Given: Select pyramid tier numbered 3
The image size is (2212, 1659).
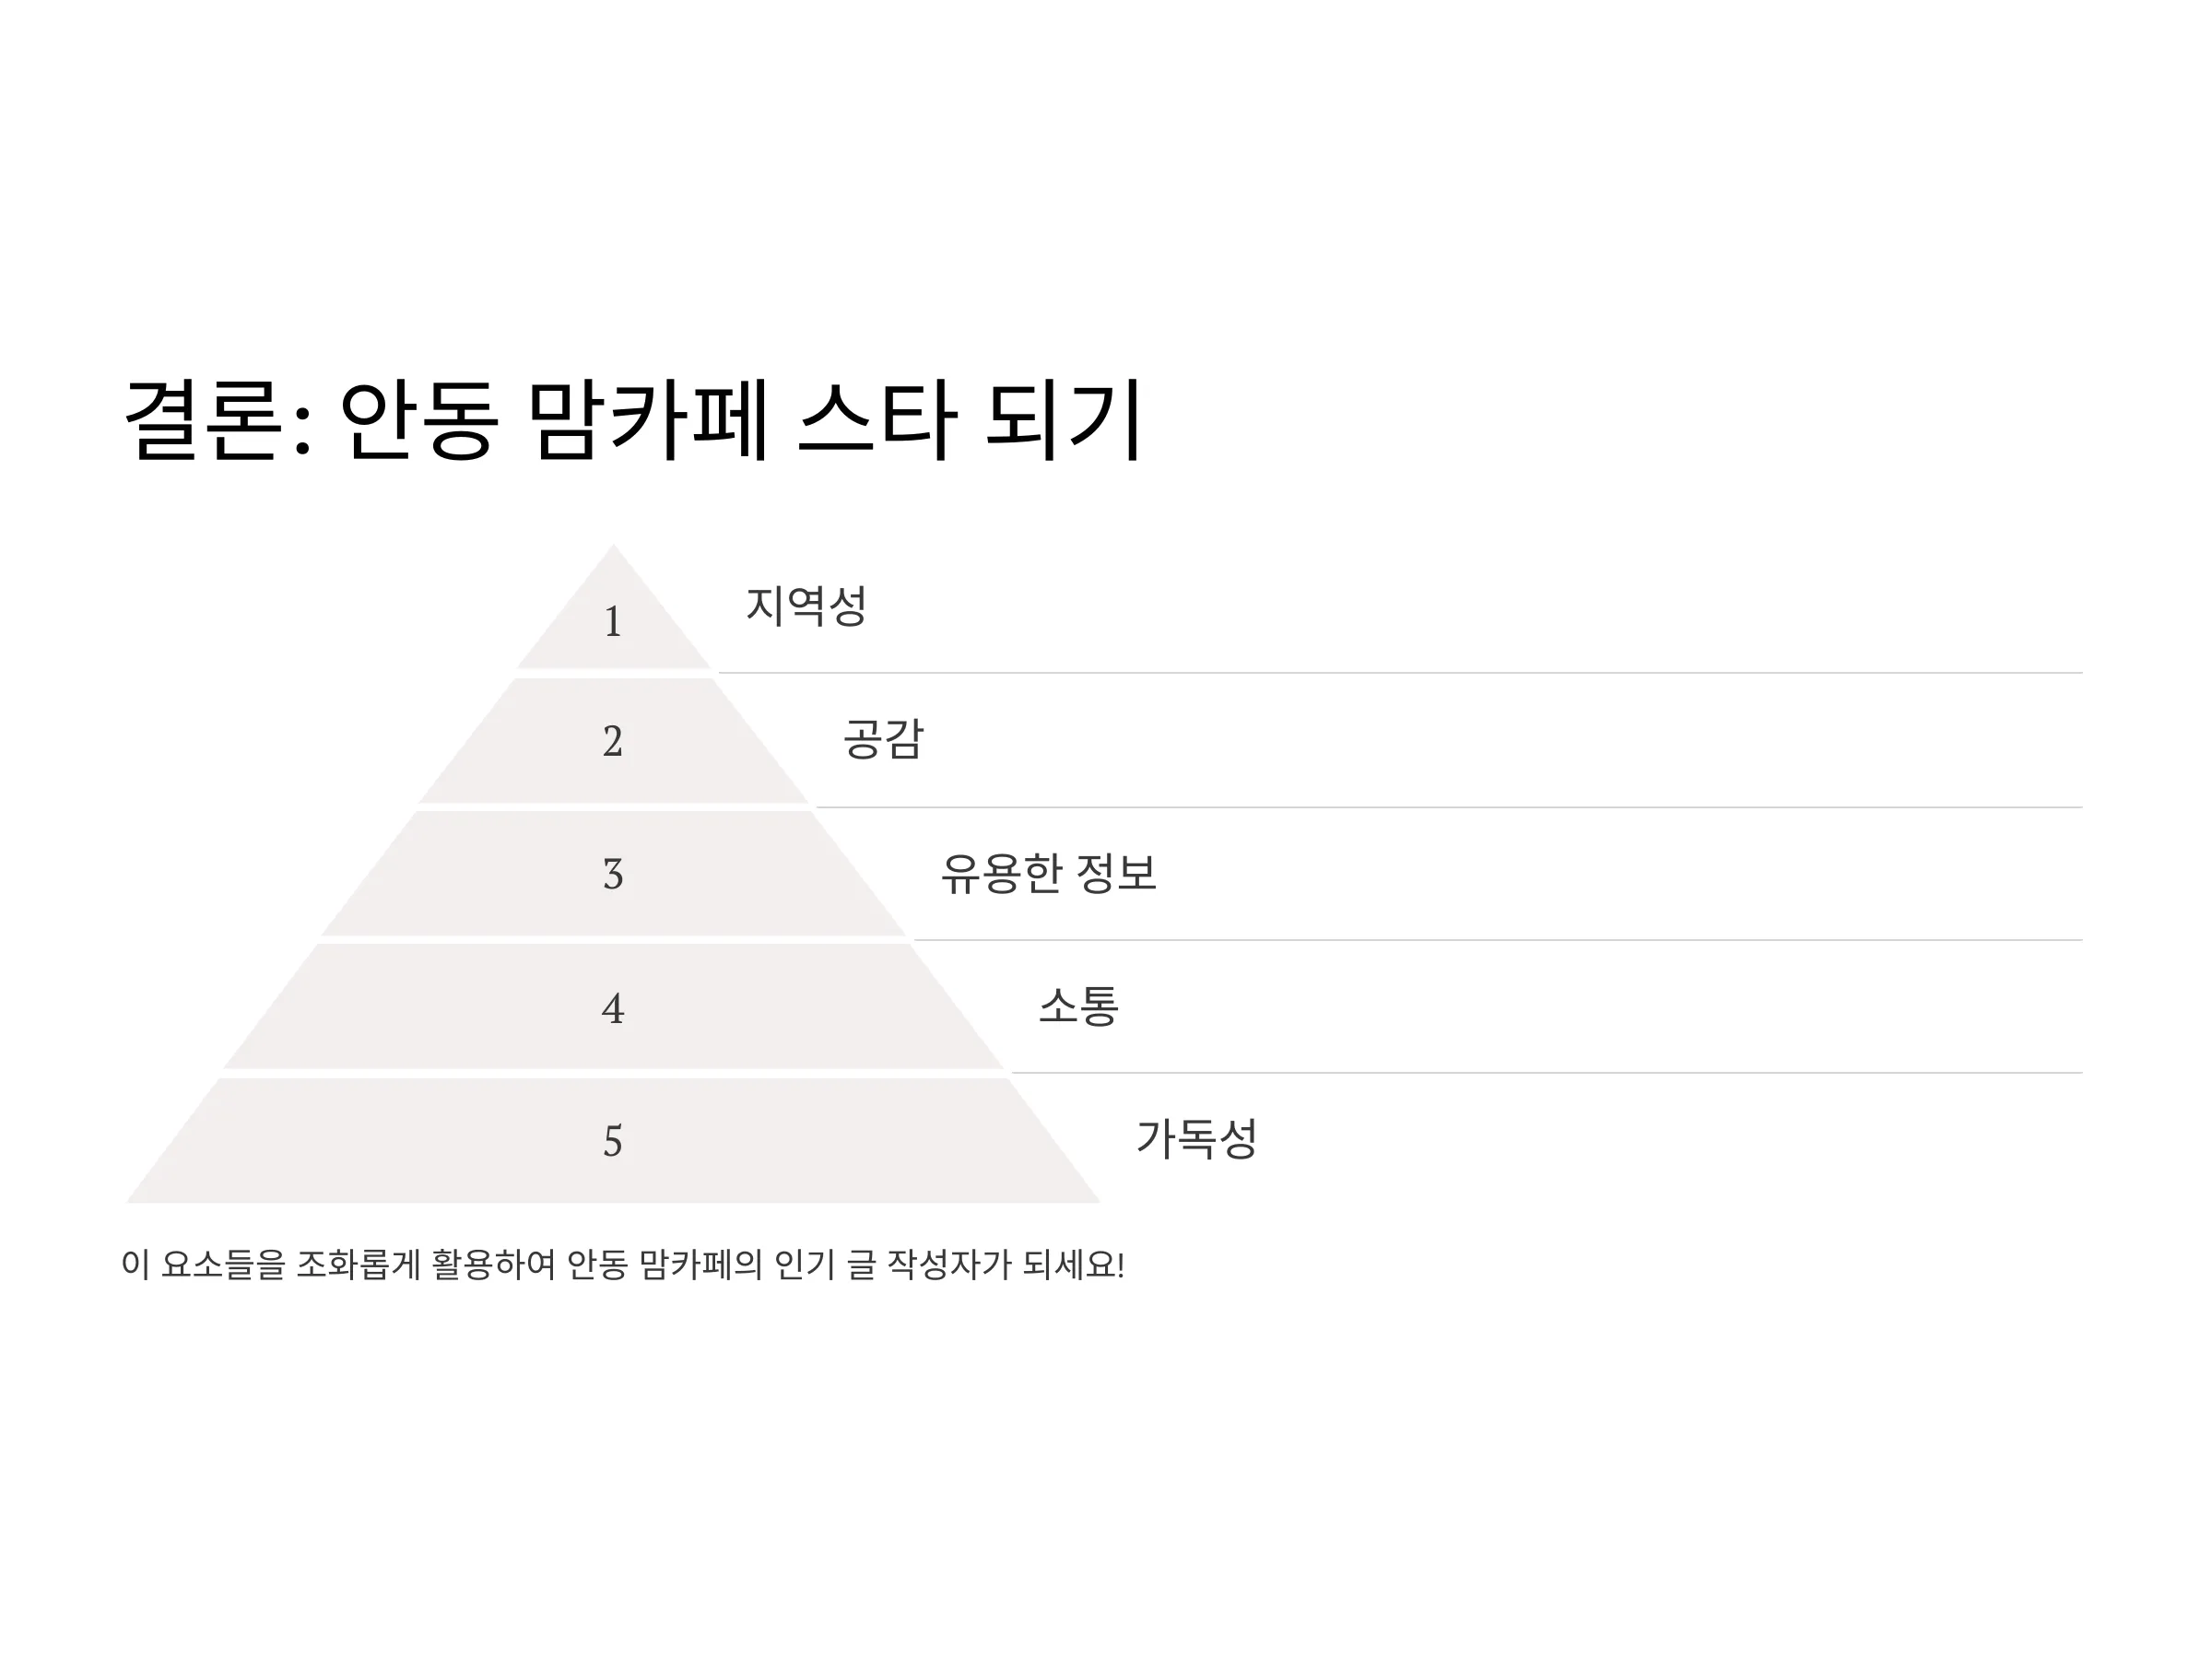Looking at the screenshot, I should pos(613,874).
